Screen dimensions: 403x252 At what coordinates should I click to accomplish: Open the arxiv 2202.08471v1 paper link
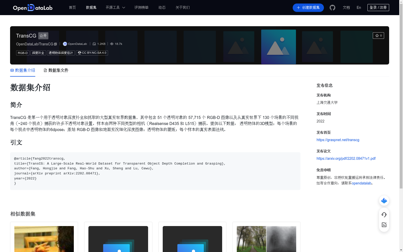[346, 159]
